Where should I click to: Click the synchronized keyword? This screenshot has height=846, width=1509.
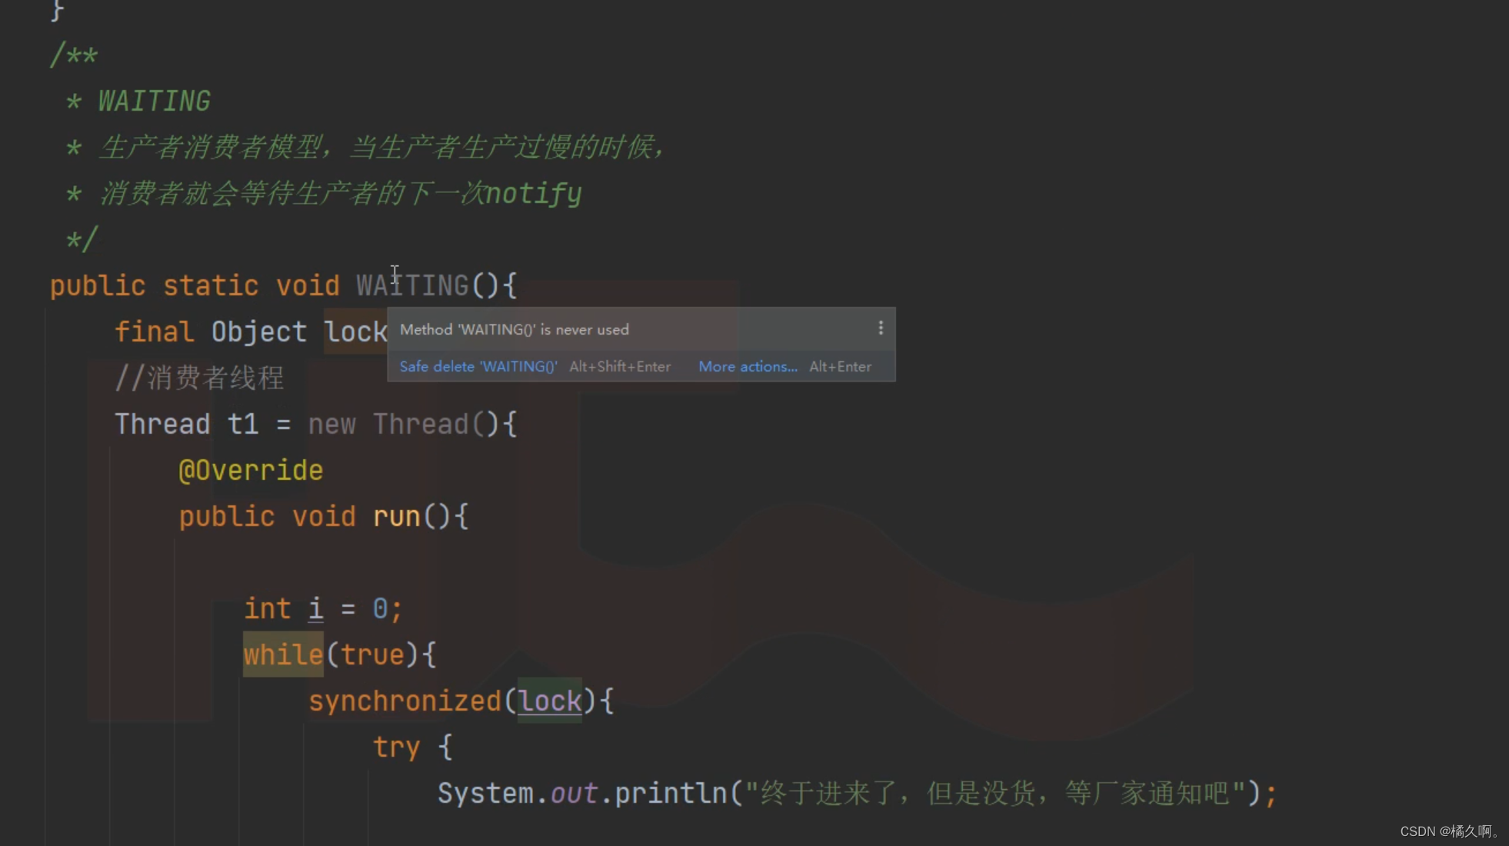tap(405, 701)
